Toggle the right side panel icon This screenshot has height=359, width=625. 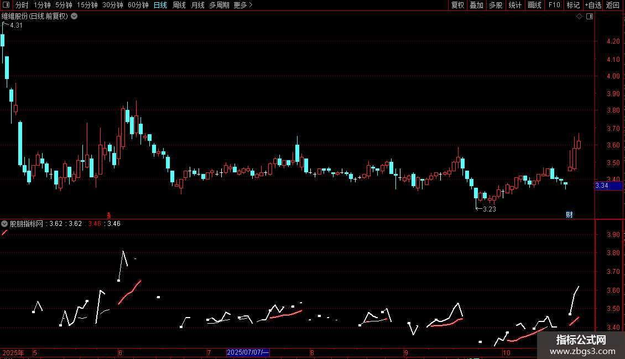[x=590, y=17]
